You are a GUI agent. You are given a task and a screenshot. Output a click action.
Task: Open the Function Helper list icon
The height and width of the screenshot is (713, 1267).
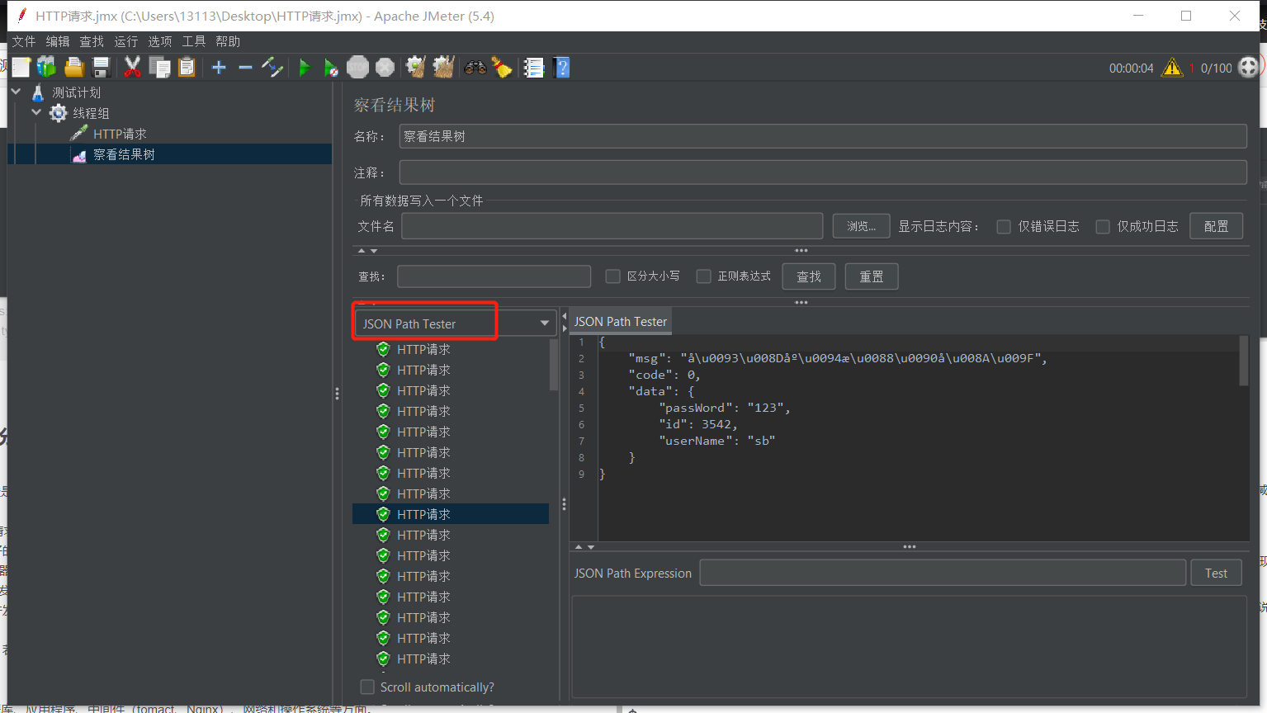(534, 68)
